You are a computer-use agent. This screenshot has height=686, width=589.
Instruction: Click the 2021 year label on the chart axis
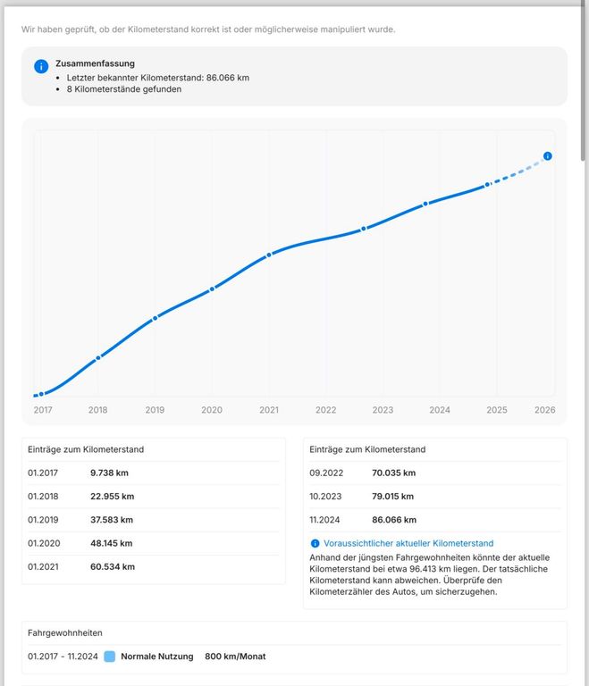[x=269, y=410]
